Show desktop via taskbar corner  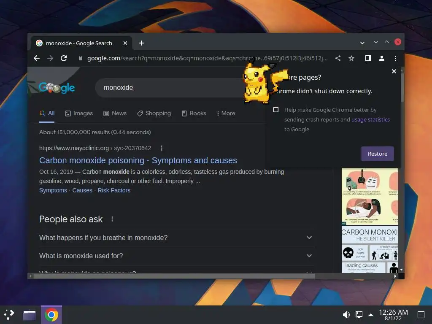[421, 315]
